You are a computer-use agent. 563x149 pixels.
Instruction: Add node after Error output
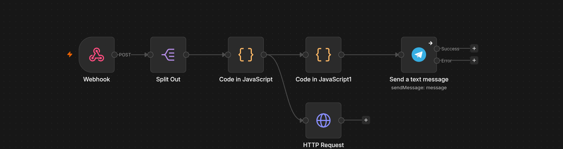474,60
